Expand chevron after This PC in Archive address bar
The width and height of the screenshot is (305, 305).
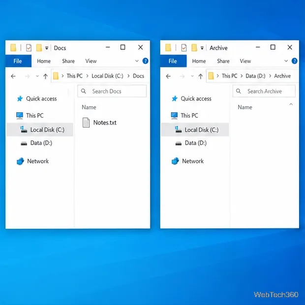(242, 76)
